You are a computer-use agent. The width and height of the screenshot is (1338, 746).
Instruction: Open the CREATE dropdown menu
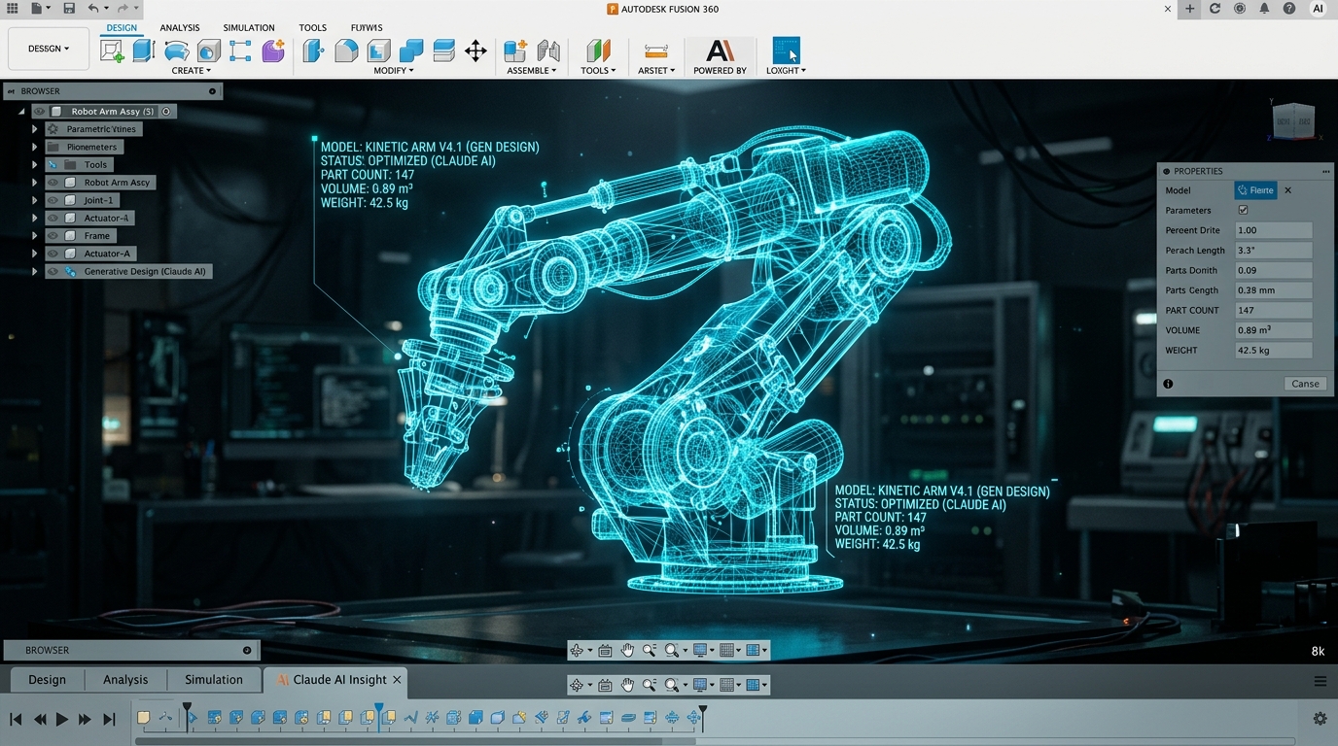click(x=191, y=71)
